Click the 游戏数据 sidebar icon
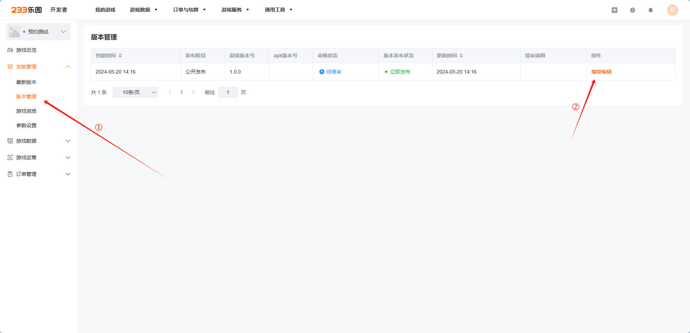The width and height of the screenshot is (690, 333). pyautogui.click(x=10, y=141)
